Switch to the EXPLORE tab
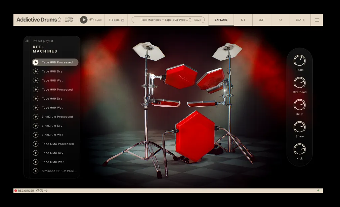 pos(221,20)
